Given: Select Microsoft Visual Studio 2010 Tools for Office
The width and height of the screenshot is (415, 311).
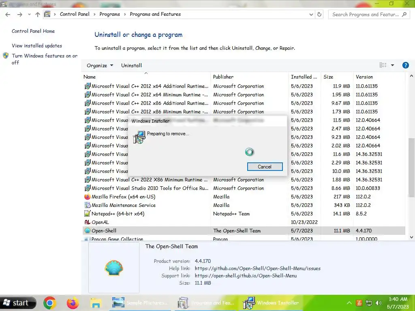Looking at the screenshot, I should [x=244, y=188].
